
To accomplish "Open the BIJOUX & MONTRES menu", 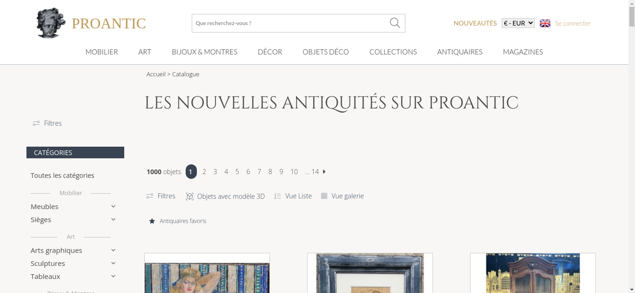I will [204, 52].
